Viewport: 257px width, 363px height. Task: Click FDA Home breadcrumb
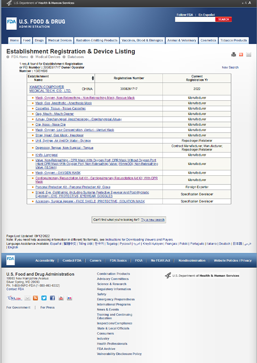[19, 57]
